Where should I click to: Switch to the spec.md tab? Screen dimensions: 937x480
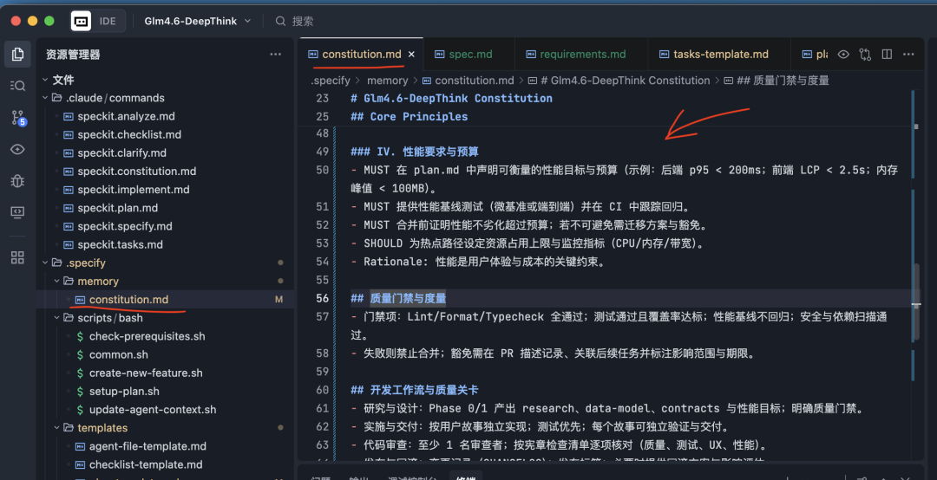coord(469,55)
